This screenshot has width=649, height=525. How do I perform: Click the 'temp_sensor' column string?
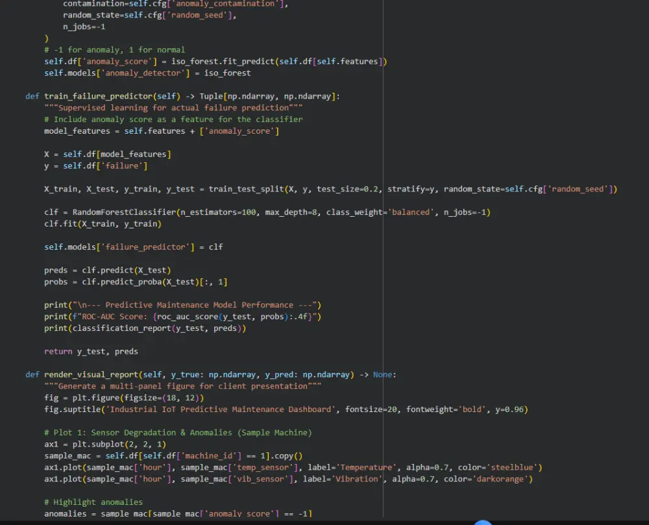pyautogui.click(x=263, y=467)
